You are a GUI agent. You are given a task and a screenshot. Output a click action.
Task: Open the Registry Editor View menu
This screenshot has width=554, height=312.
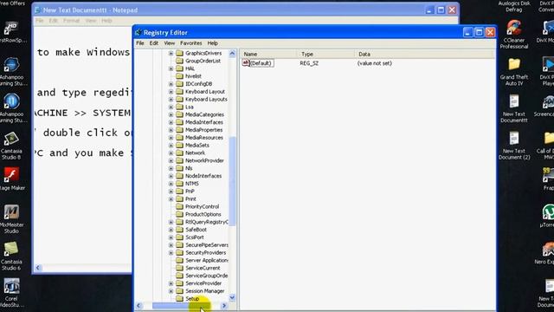(170, 43)
